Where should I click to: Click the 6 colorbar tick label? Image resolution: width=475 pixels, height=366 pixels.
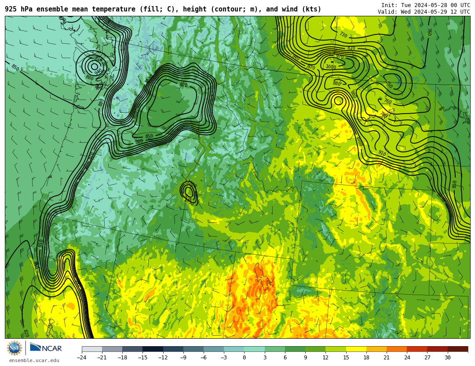pyautogui.click(x=285, y=358)
